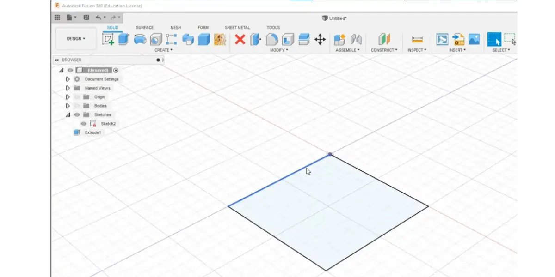The width and height of the screenshot is (555, 277).
Task: Click the blue highlighted sketch edge
Action: [279, 181]
